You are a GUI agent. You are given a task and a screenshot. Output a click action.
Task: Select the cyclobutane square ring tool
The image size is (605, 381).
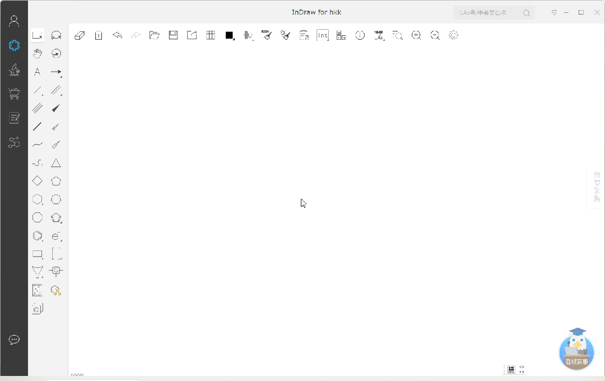(x=38, y=180)
